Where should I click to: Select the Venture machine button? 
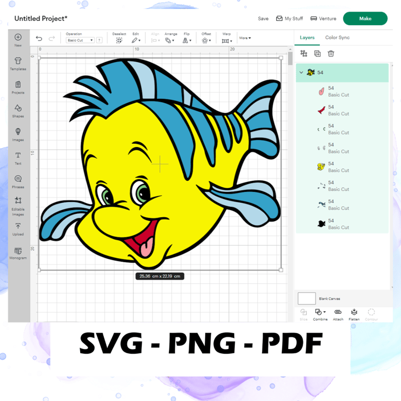[x=323, y=18]
